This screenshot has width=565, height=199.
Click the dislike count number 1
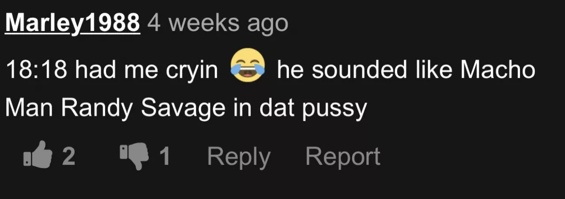pyautogui.click(x=165, y=157)
